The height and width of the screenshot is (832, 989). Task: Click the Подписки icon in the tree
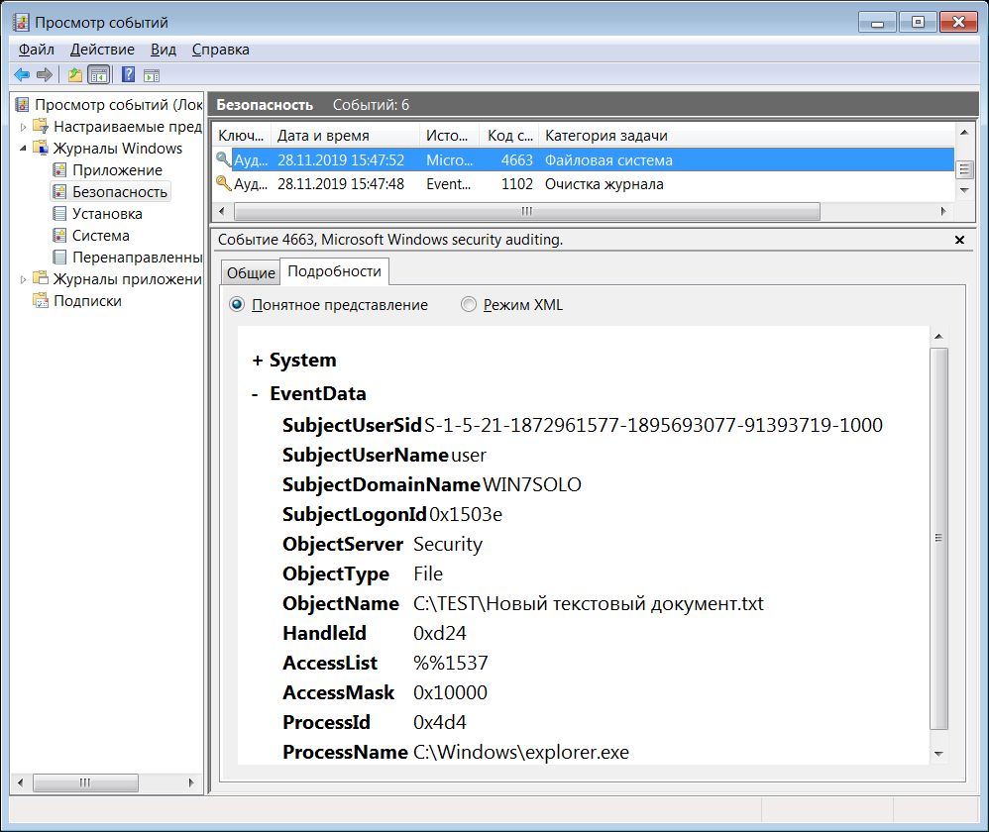coord(41,301)
